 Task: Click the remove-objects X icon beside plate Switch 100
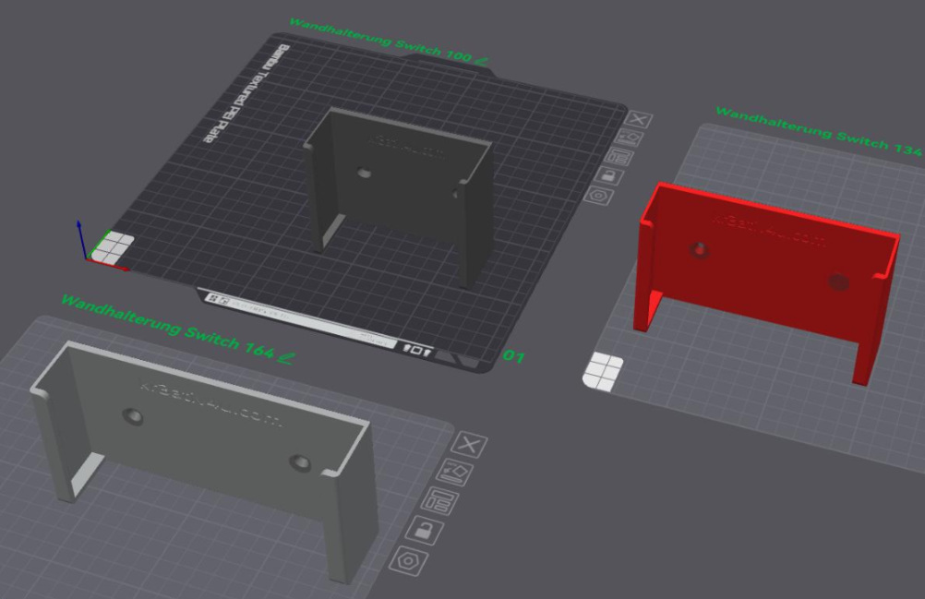pyautogui.click(x=640, y=119)
